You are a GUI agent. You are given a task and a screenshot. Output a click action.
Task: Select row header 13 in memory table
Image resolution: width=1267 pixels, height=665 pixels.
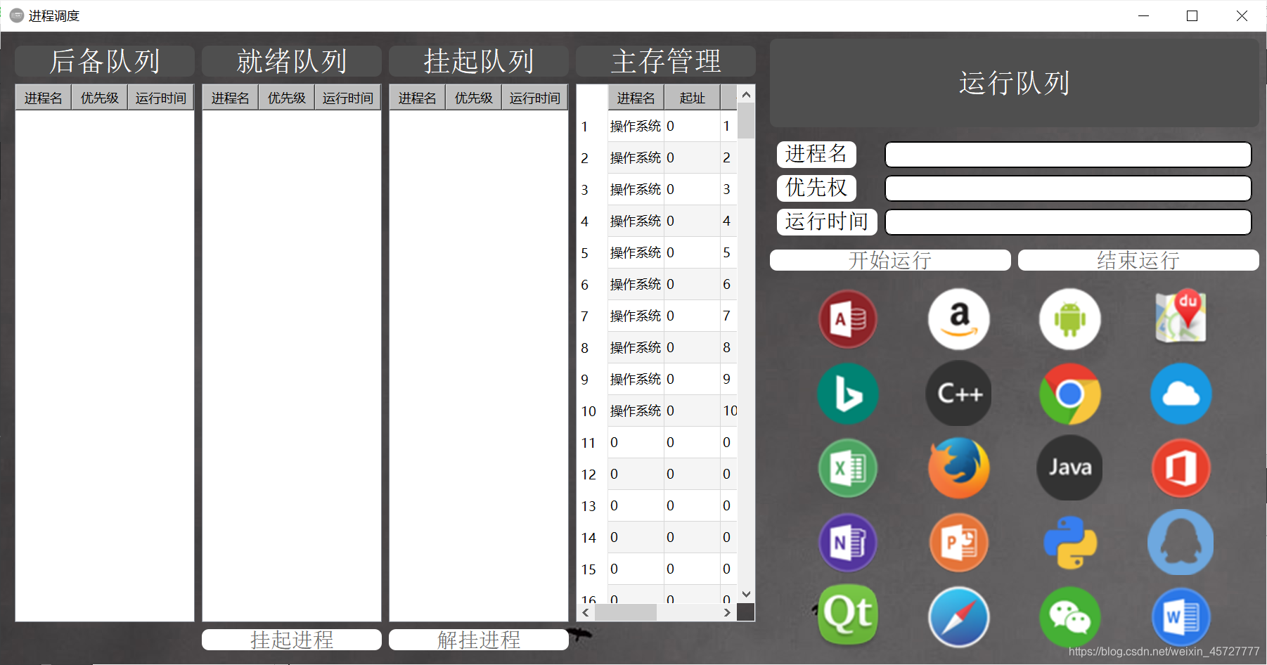click(592, 506)
